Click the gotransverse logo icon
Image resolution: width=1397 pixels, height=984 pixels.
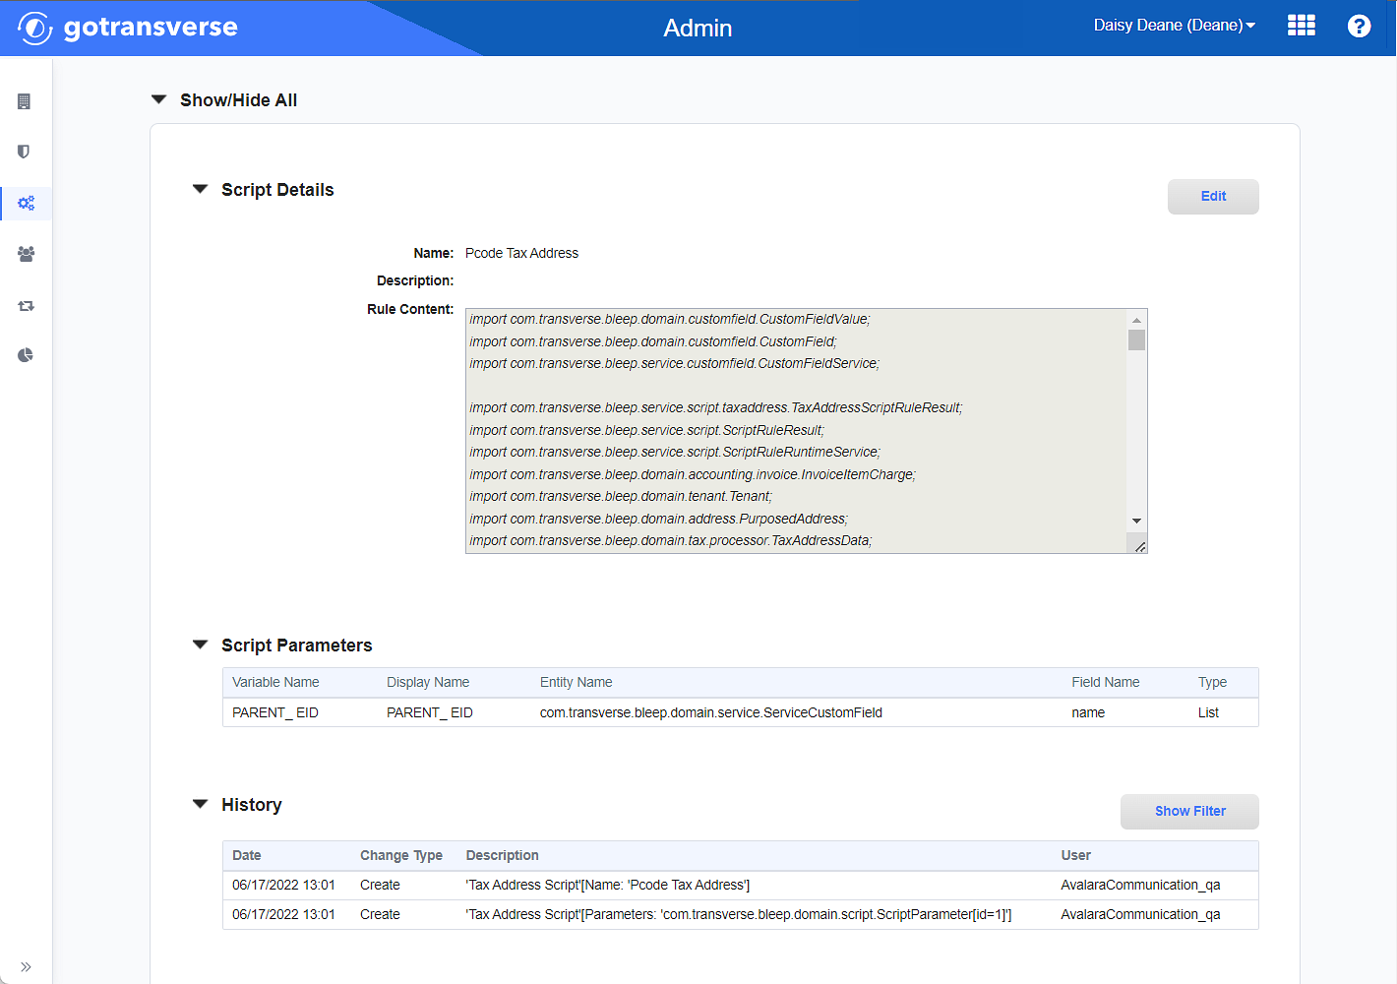pyautogui.click(x=34, y=28)
